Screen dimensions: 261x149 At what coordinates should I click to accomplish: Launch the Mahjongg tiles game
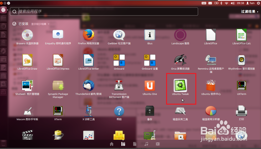[x=119, y=135]
